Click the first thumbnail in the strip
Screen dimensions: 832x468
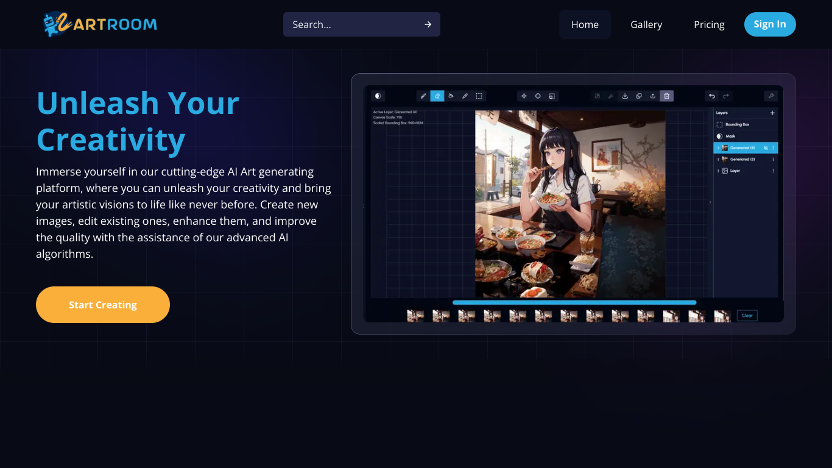415,316
